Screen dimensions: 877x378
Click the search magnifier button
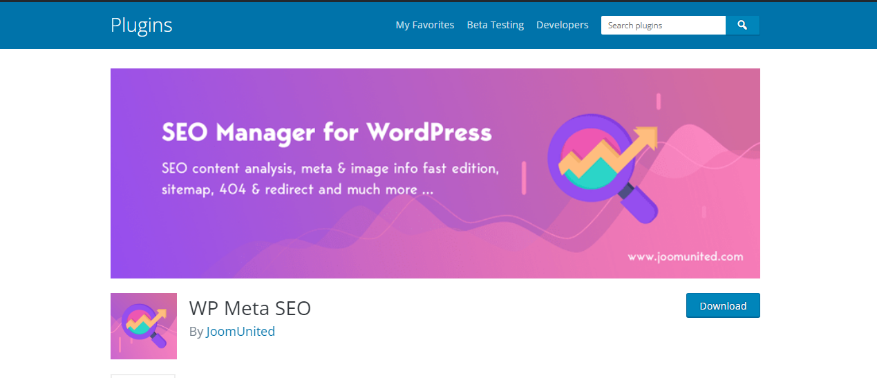[742, 25]
